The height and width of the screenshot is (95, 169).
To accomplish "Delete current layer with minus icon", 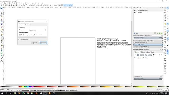I will coord(137,33).
